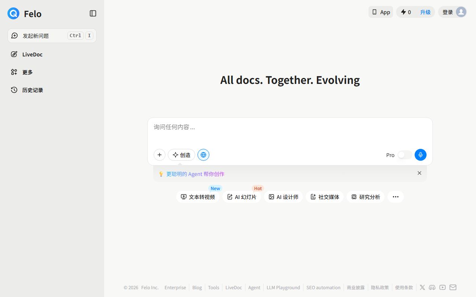Expand more options with ellipsis button
The image size is (476, 297).
click(396, 197)
